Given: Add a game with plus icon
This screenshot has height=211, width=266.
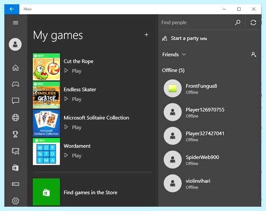Looking at the screenshot, I should coord(146,35).
